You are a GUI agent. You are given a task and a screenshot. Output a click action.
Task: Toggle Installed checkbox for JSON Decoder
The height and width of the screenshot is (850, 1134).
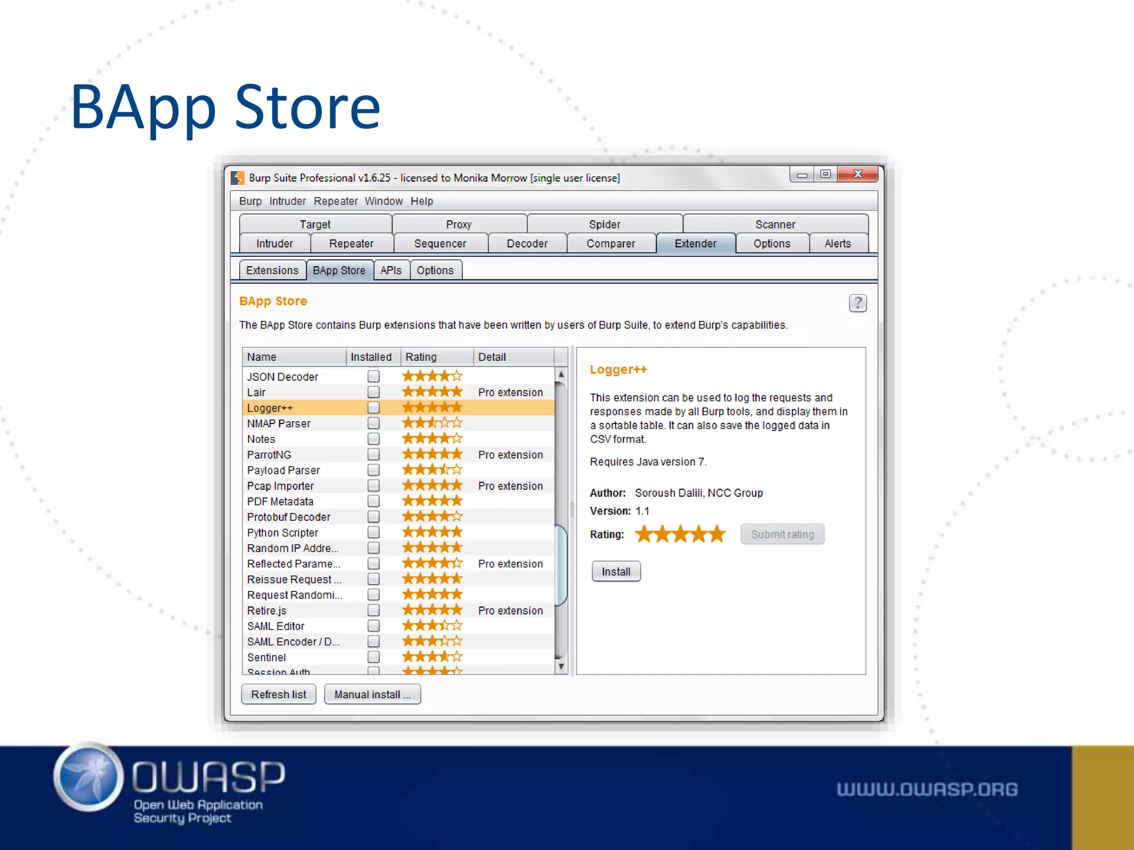pyautogui.click(x=374, y=376)
